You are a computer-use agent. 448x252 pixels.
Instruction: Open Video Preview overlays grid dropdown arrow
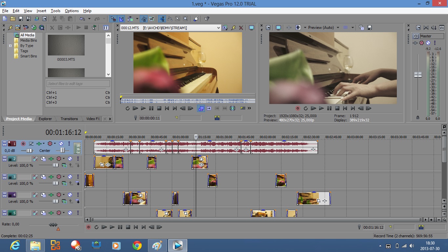coord(353,28)
